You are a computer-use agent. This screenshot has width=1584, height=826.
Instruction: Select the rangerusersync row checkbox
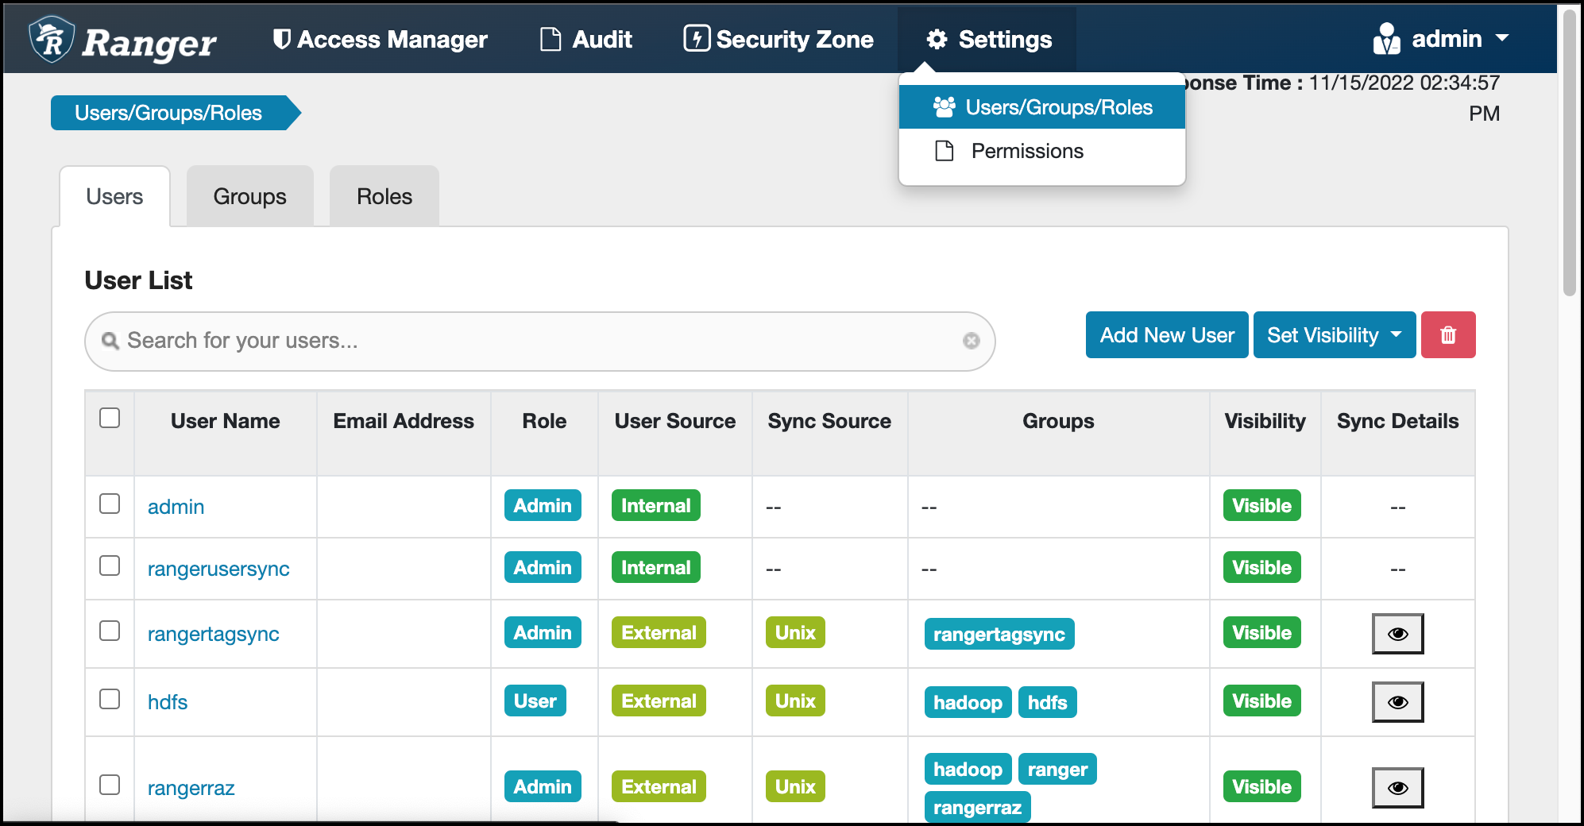tap(110, 565)
